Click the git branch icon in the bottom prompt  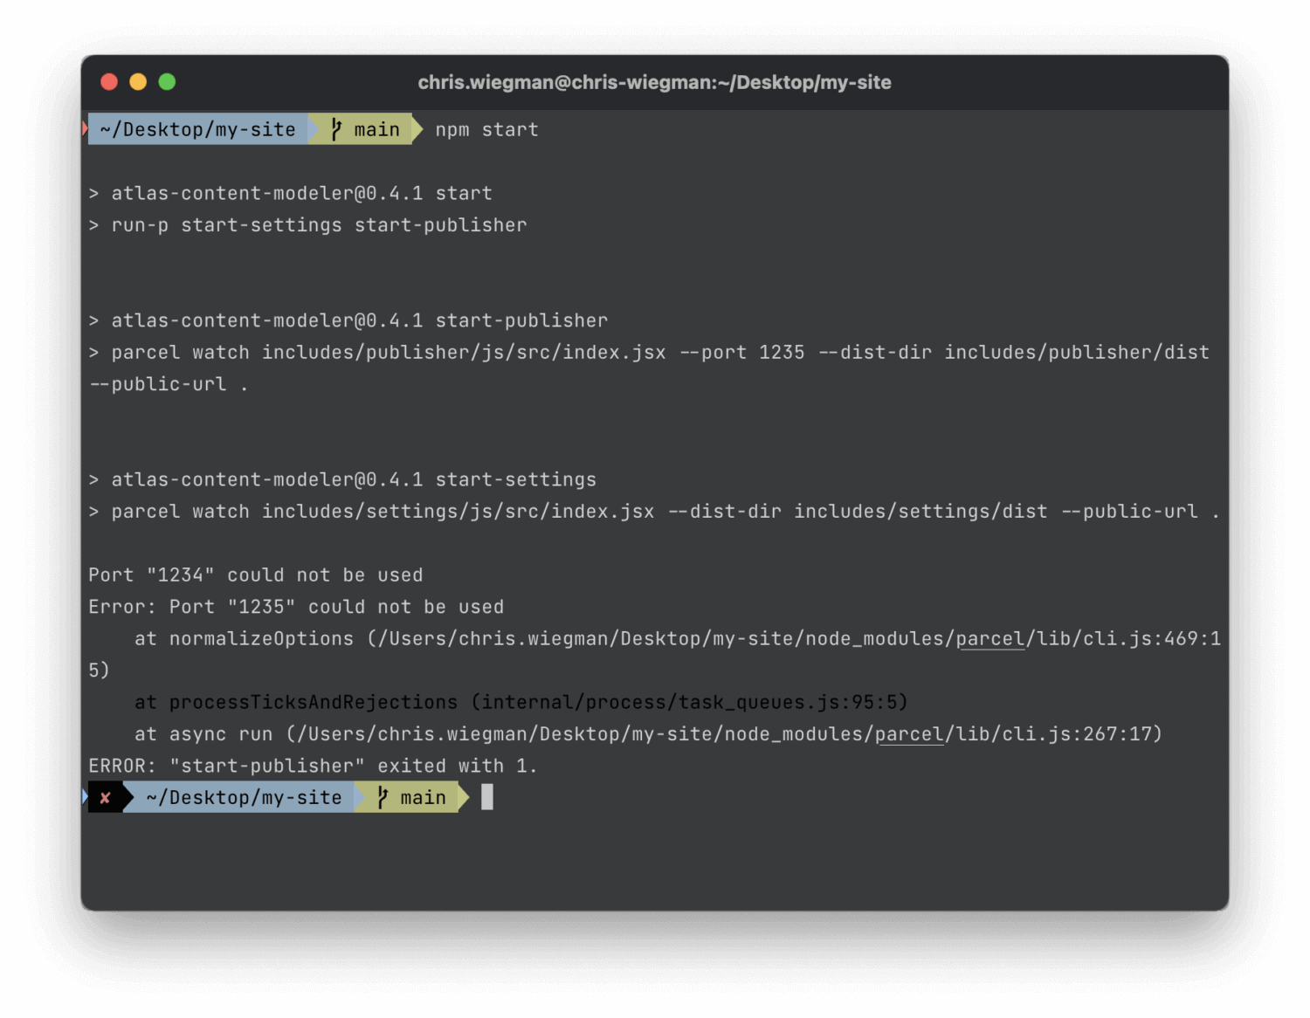[x=383, y=797]
